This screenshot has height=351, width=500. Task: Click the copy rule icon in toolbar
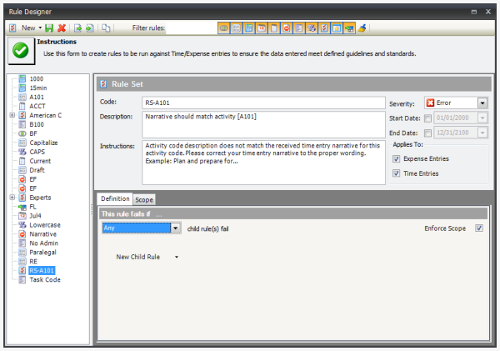[x=106, y=28]
